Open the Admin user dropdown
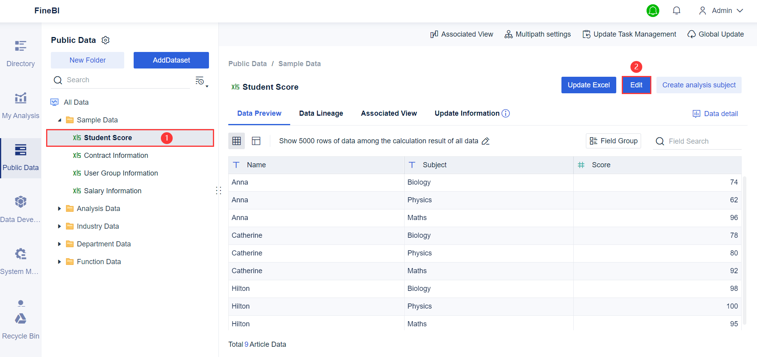The height and width of the screenshot is (357, 757). (x=721, y=11)
